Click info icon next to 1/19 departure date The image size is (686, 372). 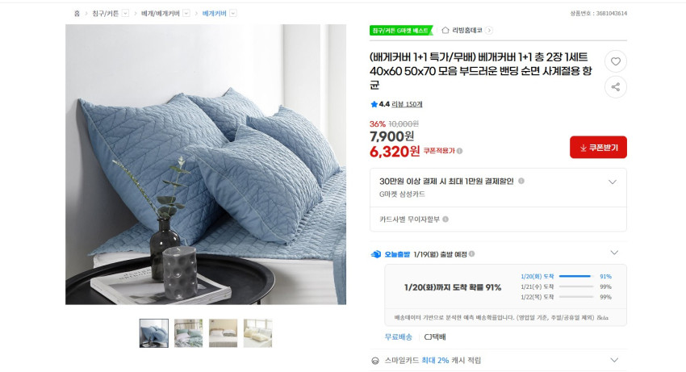point(471,254)
